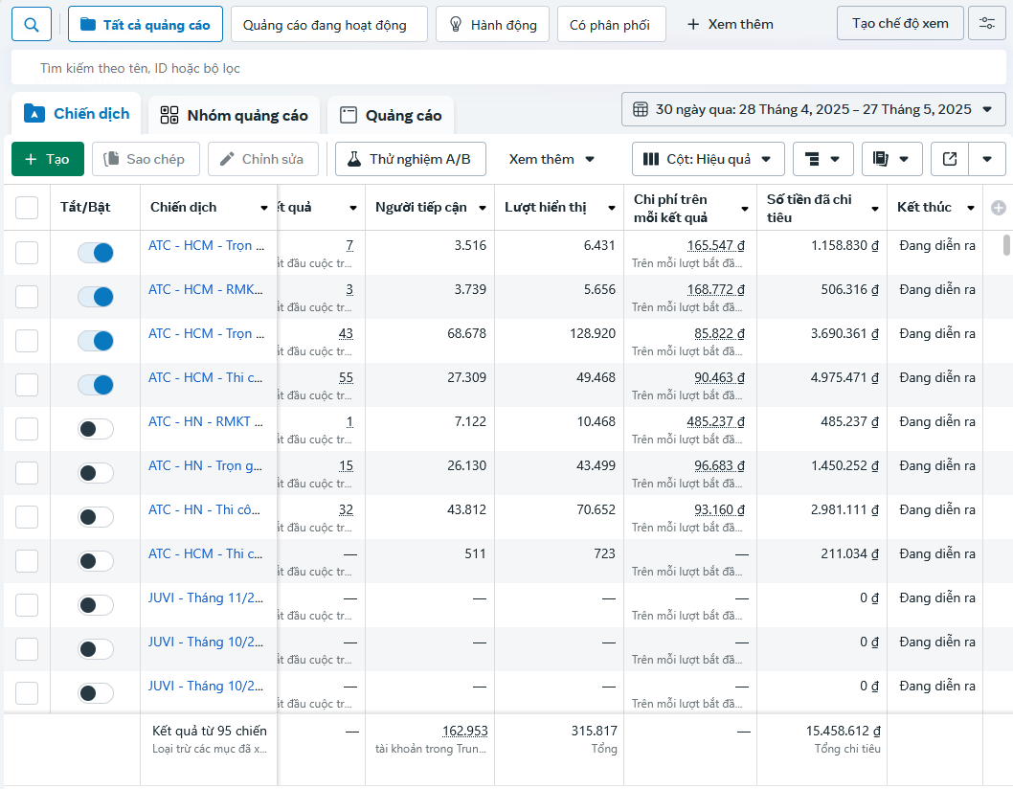This screenshot has width=1013, height=789.
Task: Start a Thử nghiệm A/B test
Action: pyautogui.click(x=410, y=159)
